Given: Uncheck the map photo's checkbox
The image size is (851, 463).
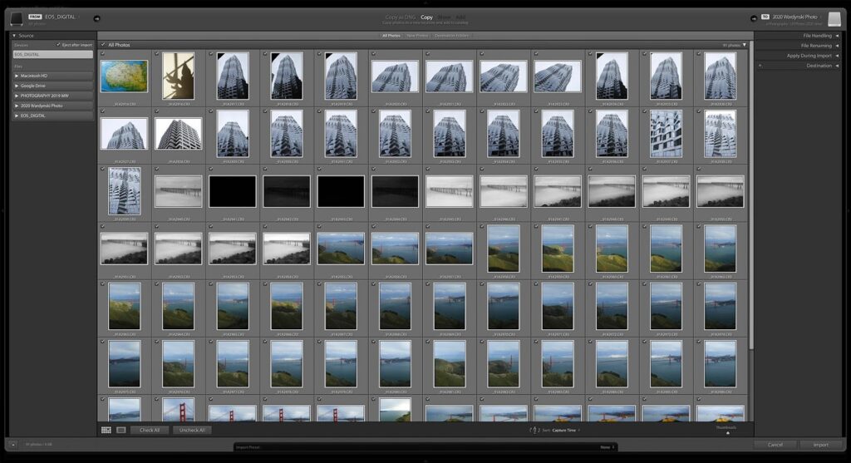Looking at the screenshot, I should [x=102, y=54].
